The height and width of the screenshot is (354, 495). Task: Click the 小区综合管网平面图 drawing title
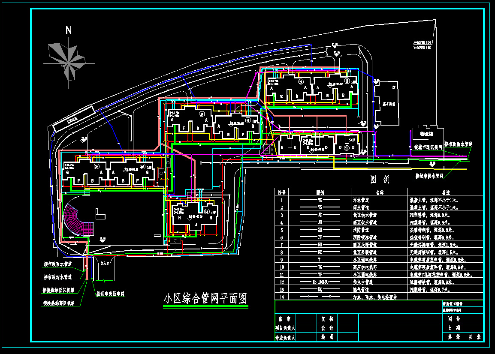coord(205,299)
